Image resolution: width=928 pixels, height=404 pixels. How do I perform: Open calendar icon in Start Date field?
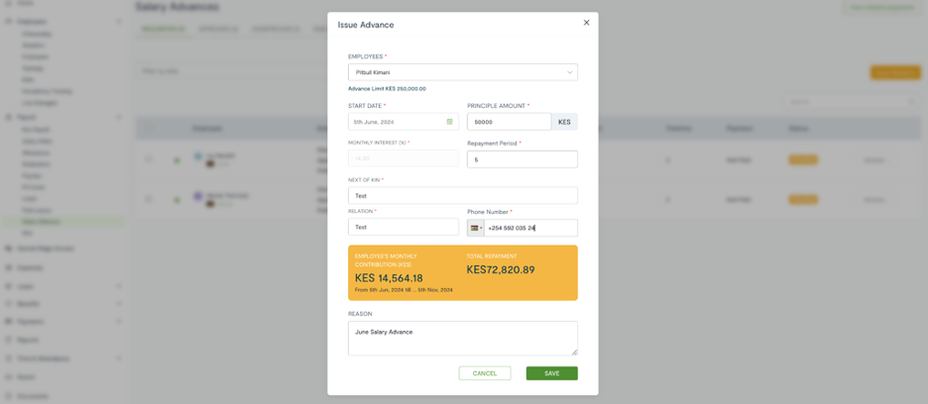450,122
